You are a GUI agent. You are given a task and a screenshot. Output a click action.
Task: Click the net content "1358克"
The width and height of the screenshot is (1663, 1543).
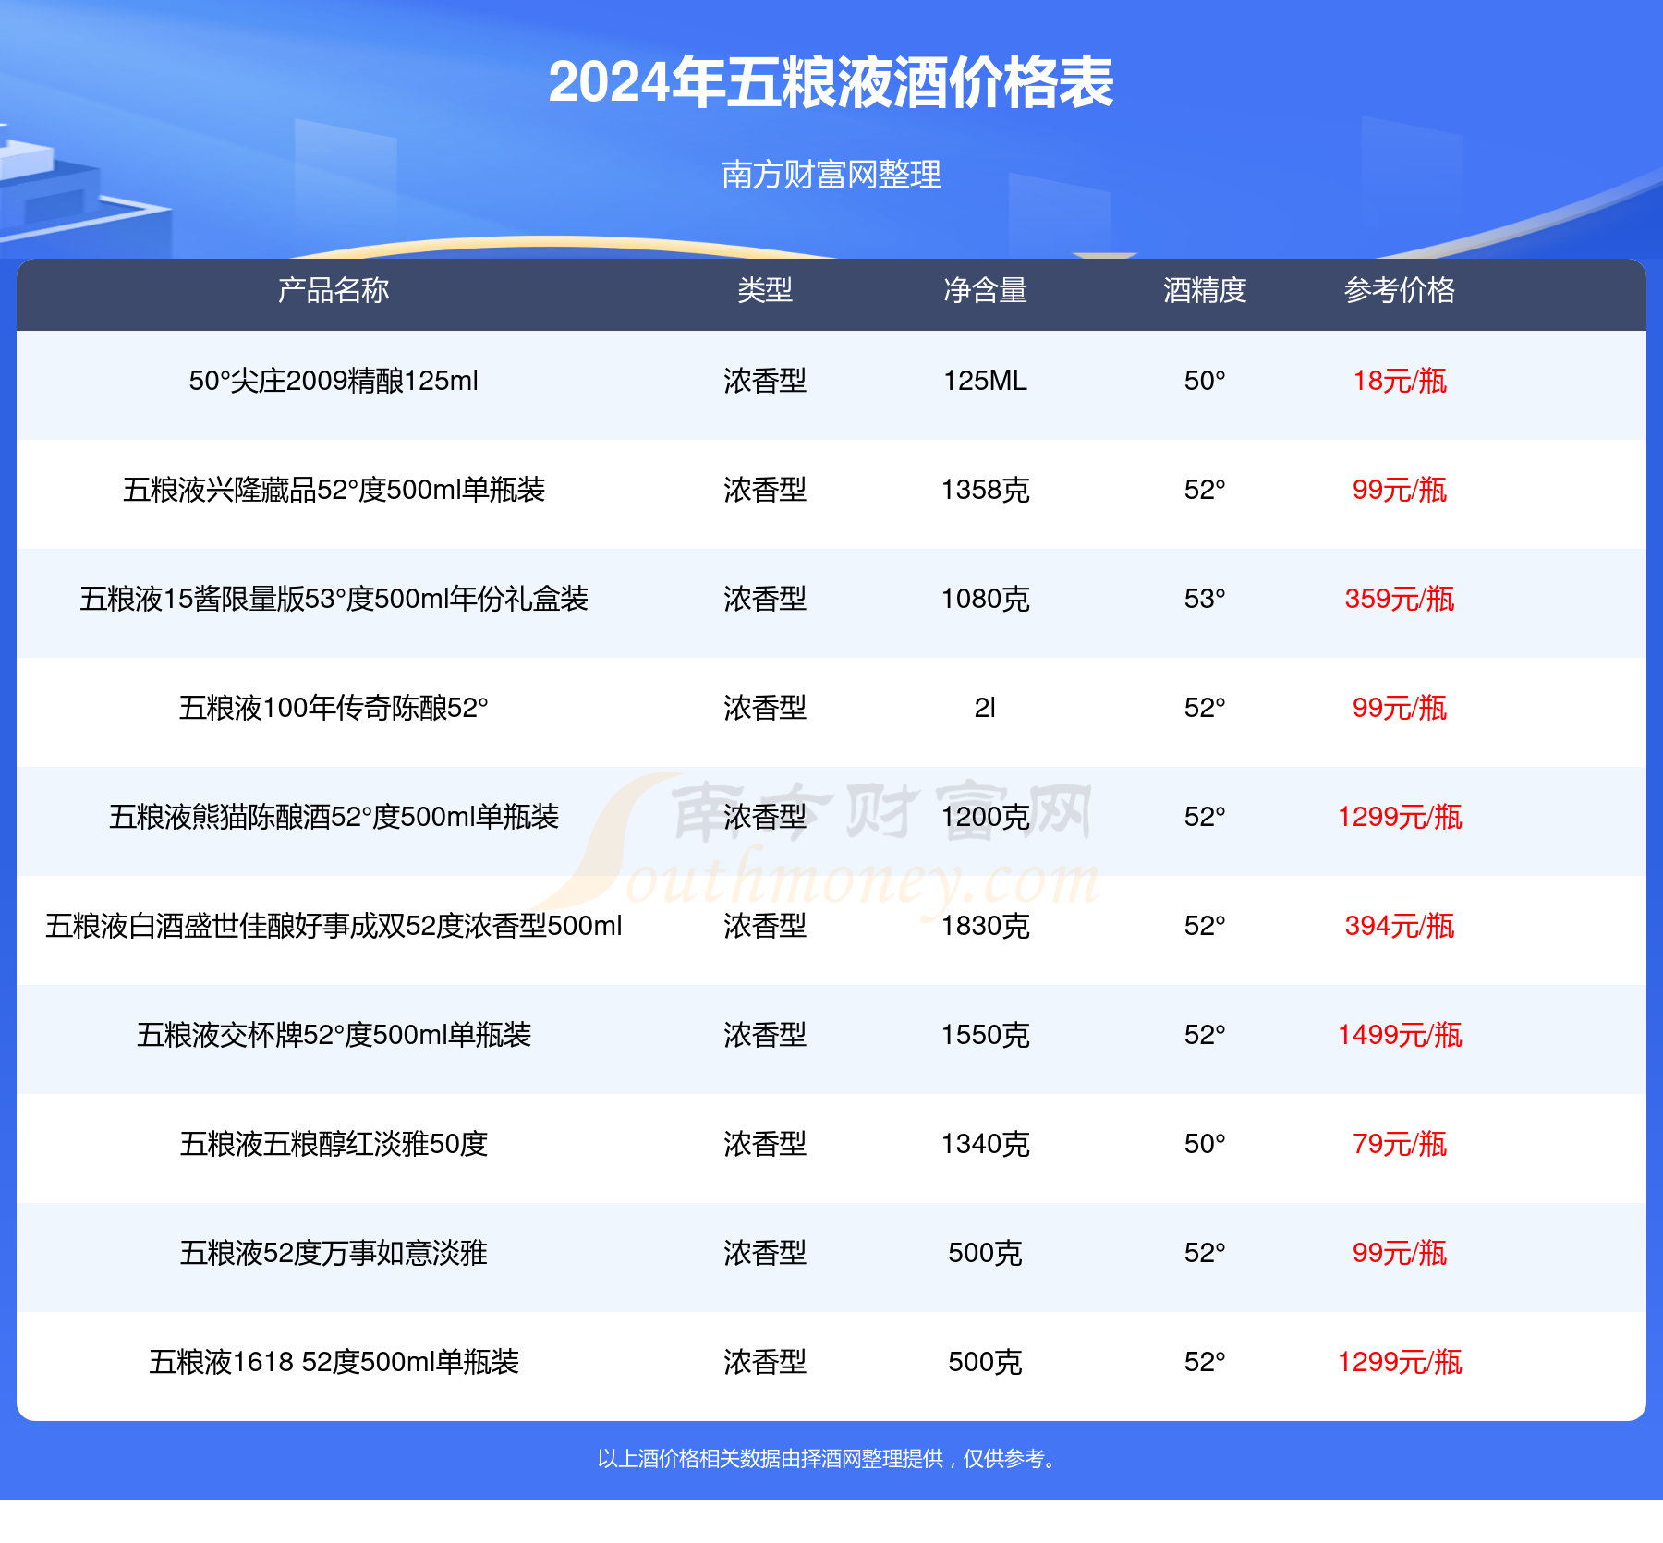[x=985, y=490]
